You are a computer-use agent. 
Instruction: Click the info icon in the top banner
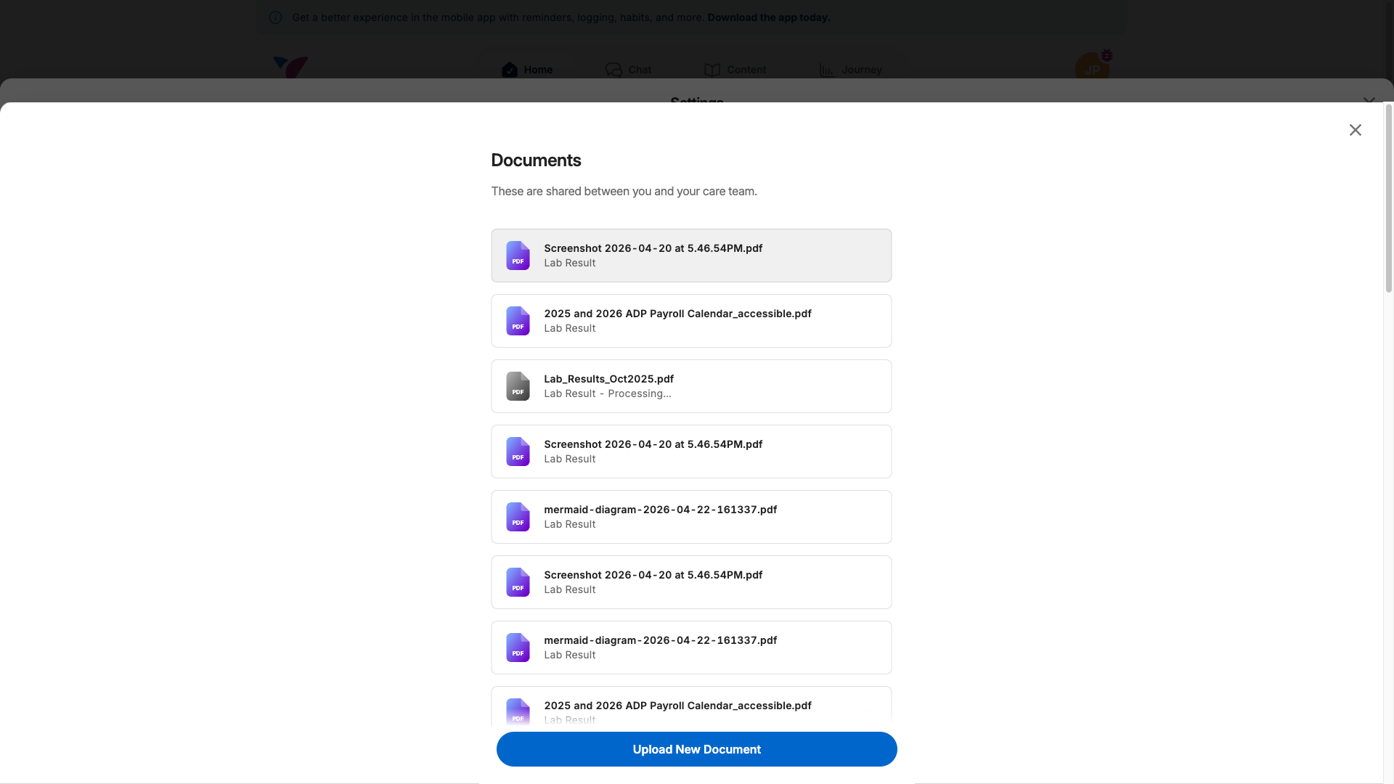(275, 17)
